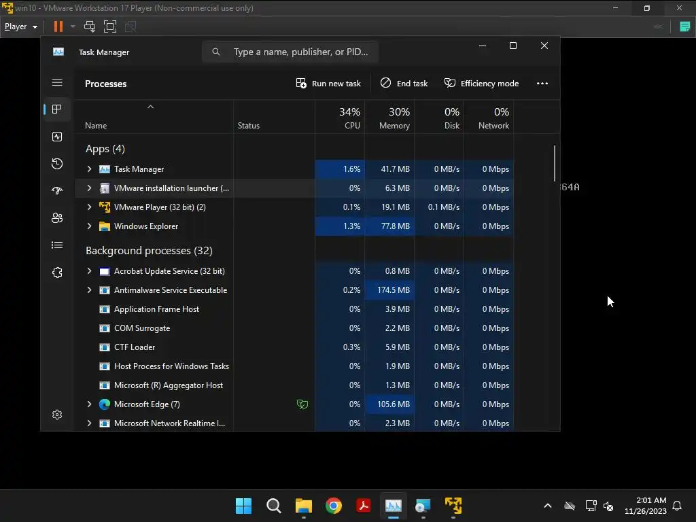Image resolution: width=696 pixels, height=522 pixels.
Task: Click the End task button
Action: pos(404,84)
